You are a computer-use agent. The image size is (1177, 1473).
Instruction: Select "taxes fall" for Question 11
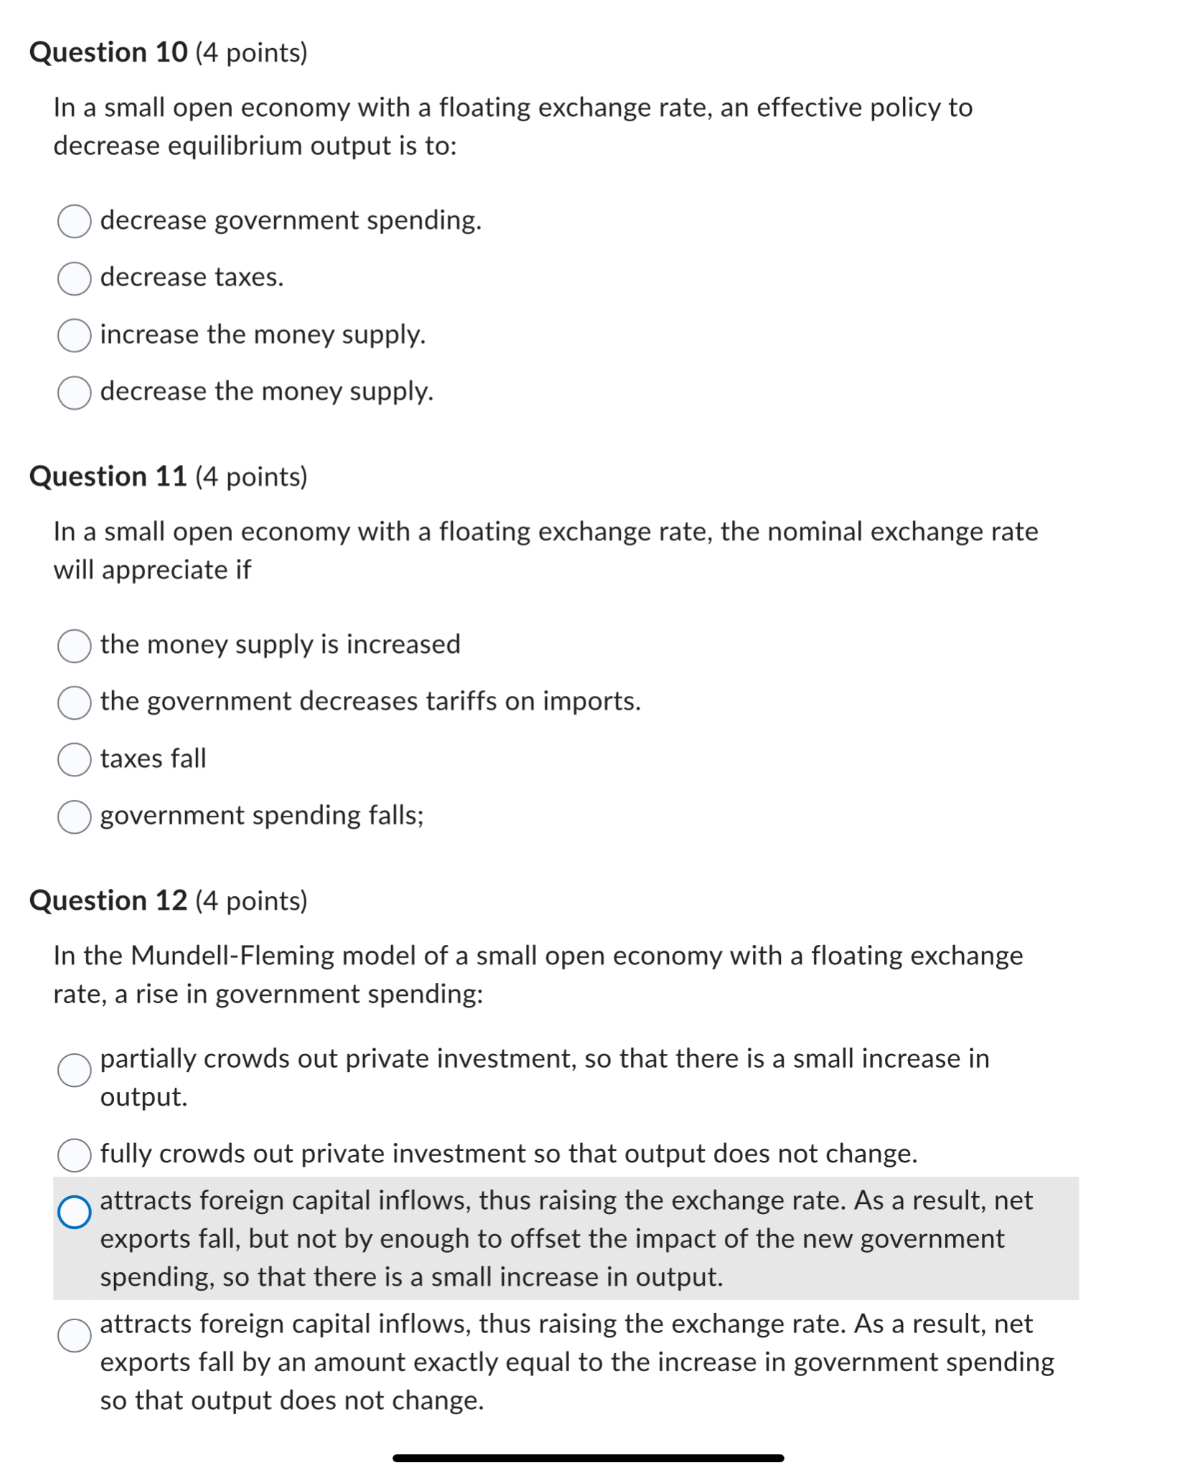click(75, 761)
